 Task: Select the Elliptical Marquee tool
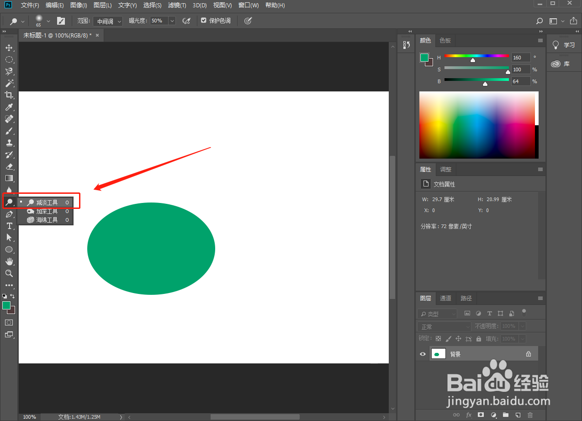tap(9, 59)
